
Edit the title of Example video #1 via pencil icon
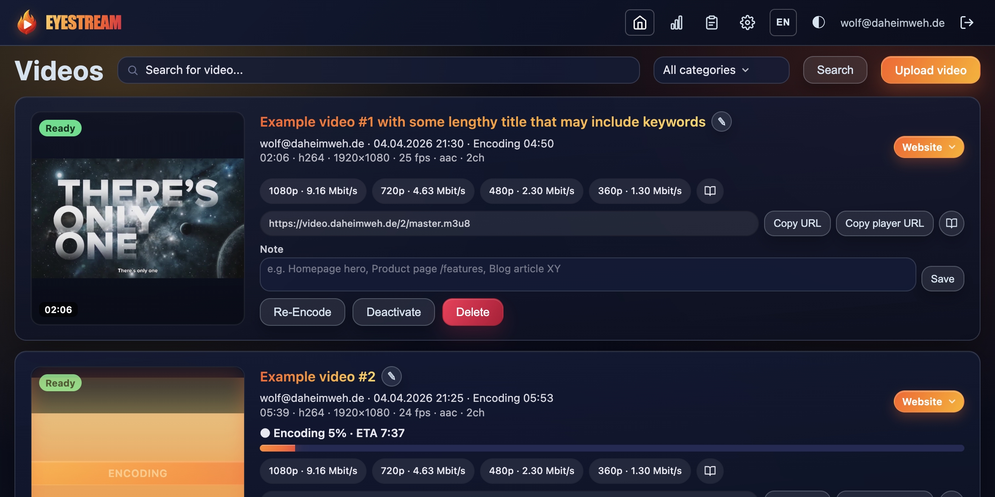(722, 121)
